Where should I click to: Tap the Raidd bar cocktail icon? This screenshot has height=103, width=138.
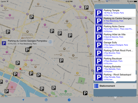[32, 60]
